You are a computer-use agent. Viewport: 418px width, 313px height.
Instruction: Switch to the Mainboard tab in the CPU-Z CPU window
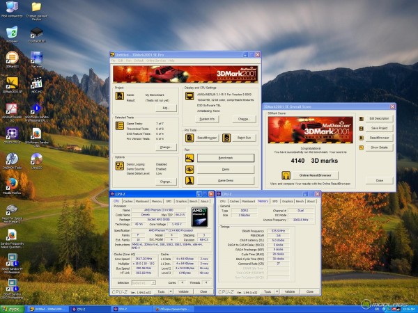coord(142,201)
